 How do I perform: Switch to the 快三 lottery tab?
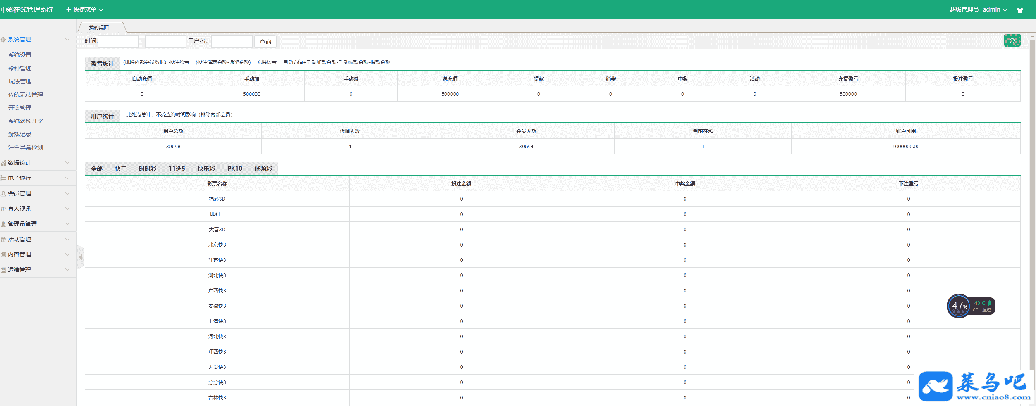(x=120, y=169)
